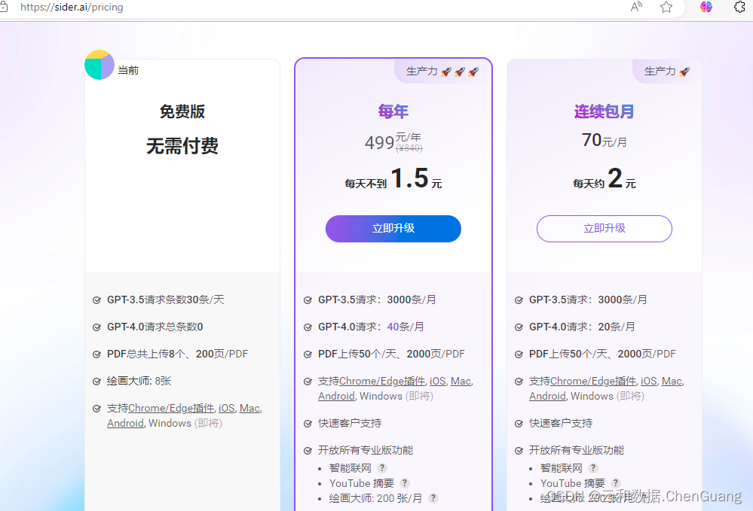Click the 免费版 plan title
This screenshot has height=511, width=753.
182,111
